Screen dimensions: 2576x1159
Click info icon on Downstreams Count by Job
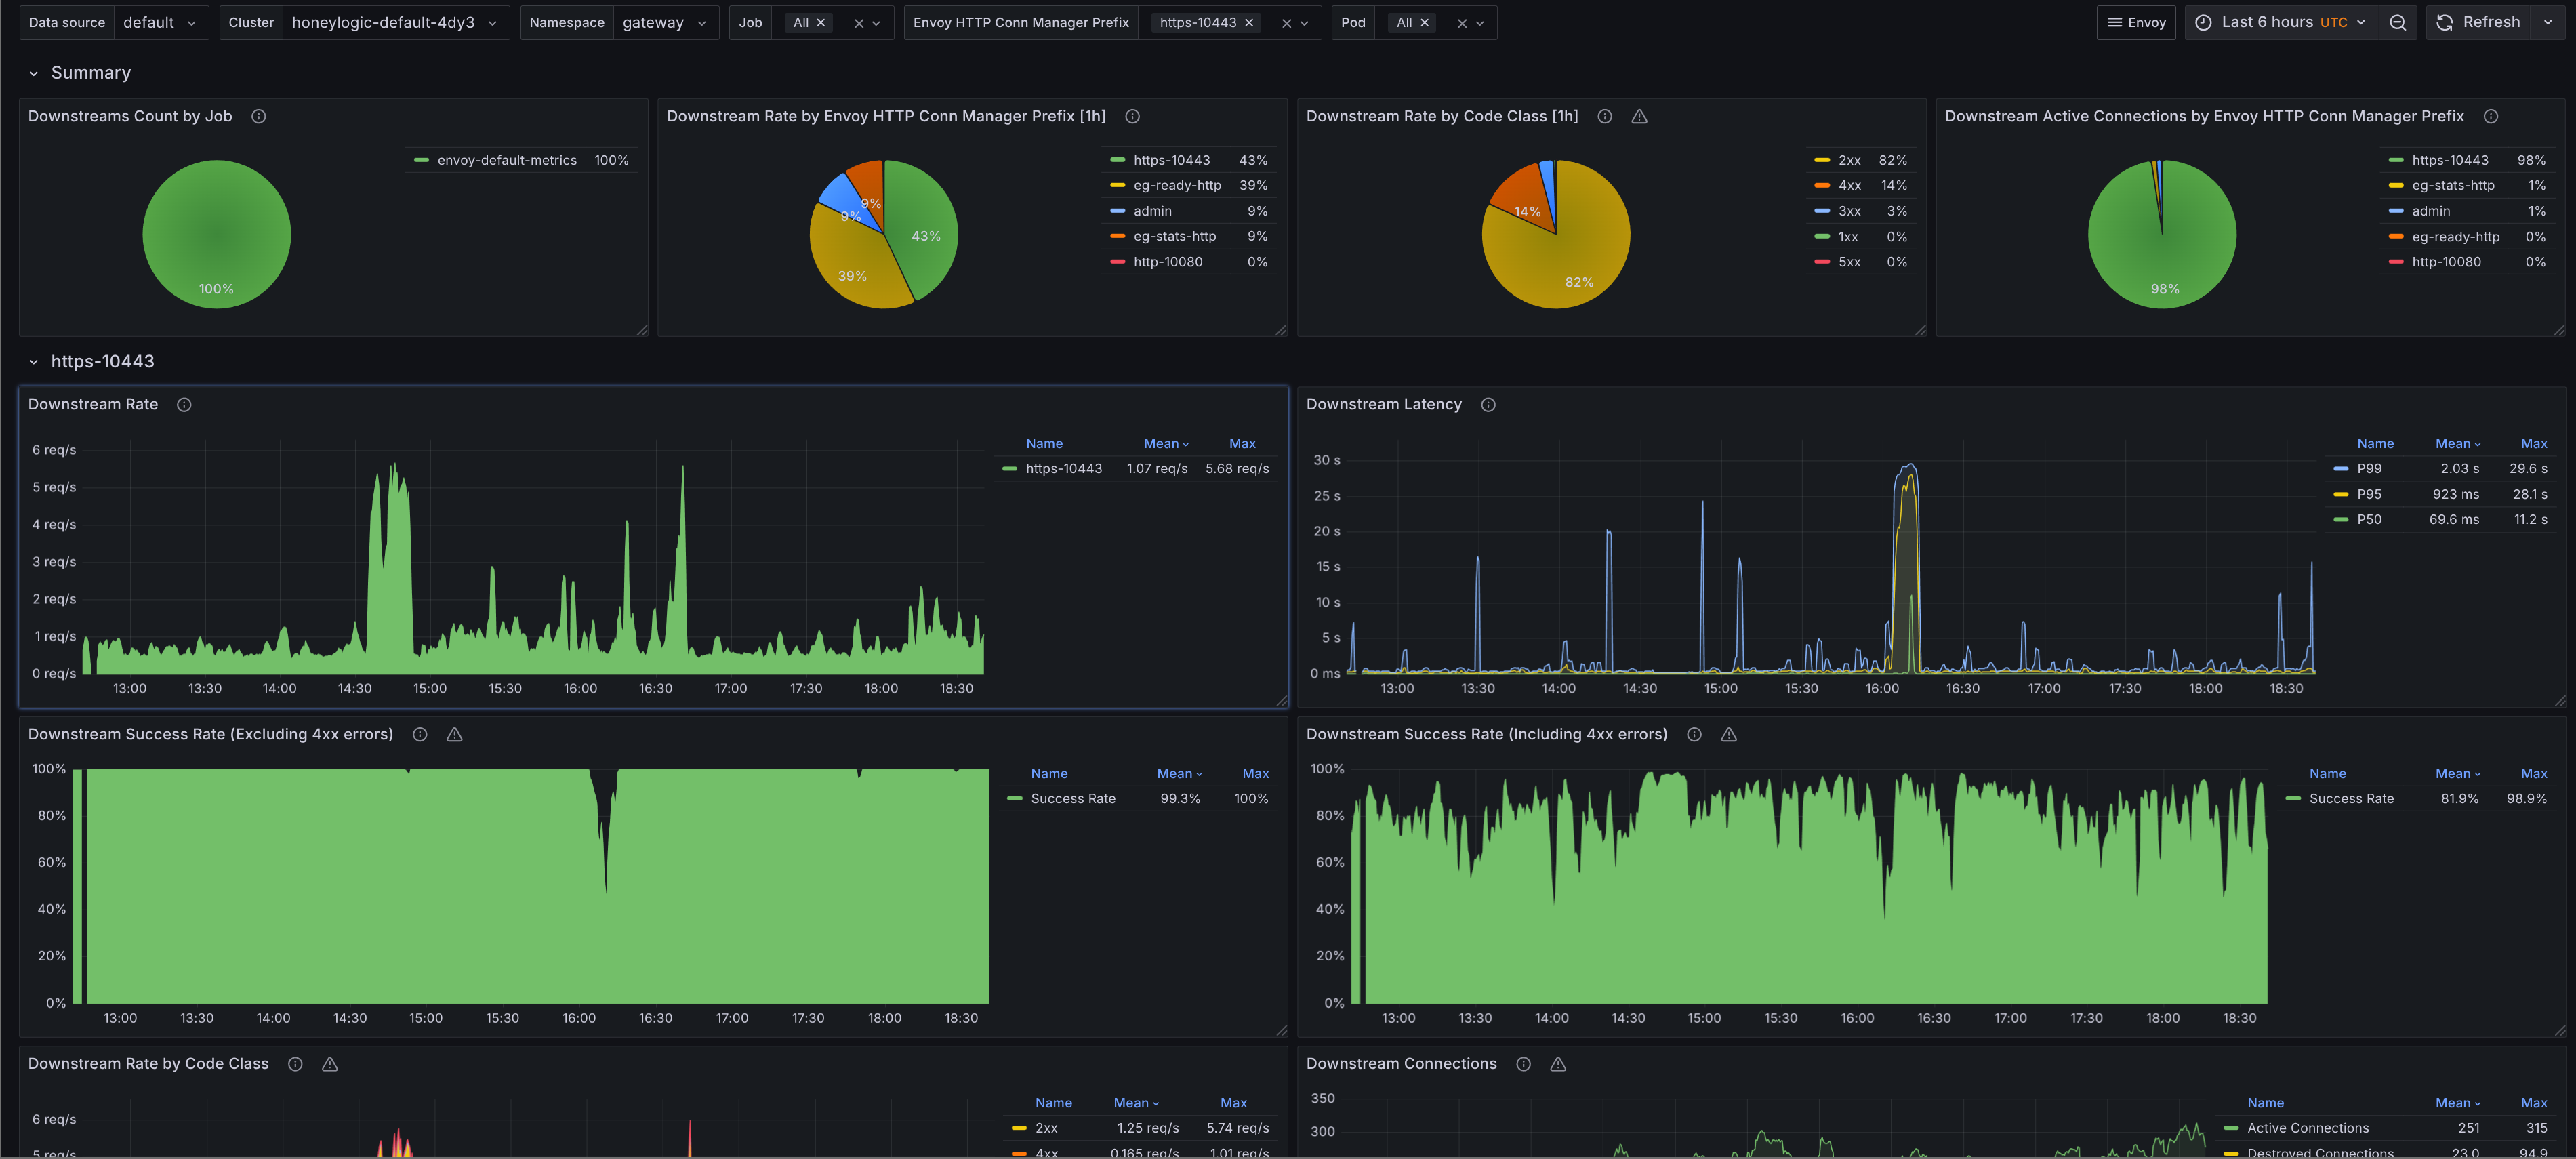[258, 116]
